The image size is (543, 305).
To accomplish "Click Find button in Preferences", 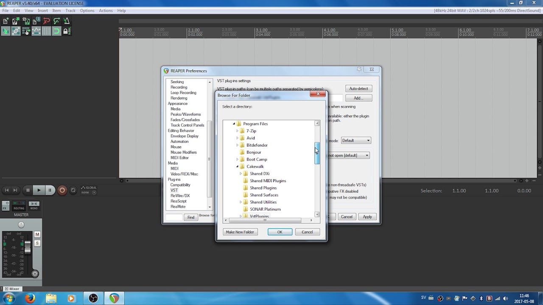I will click(x=191, y=217).
